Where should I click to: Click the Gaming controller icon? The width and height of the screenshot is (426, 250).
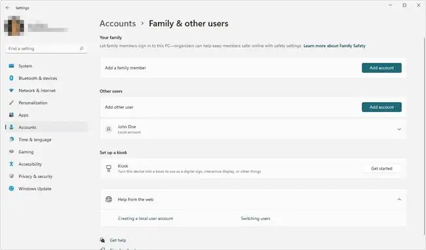[x=11, y=152]
